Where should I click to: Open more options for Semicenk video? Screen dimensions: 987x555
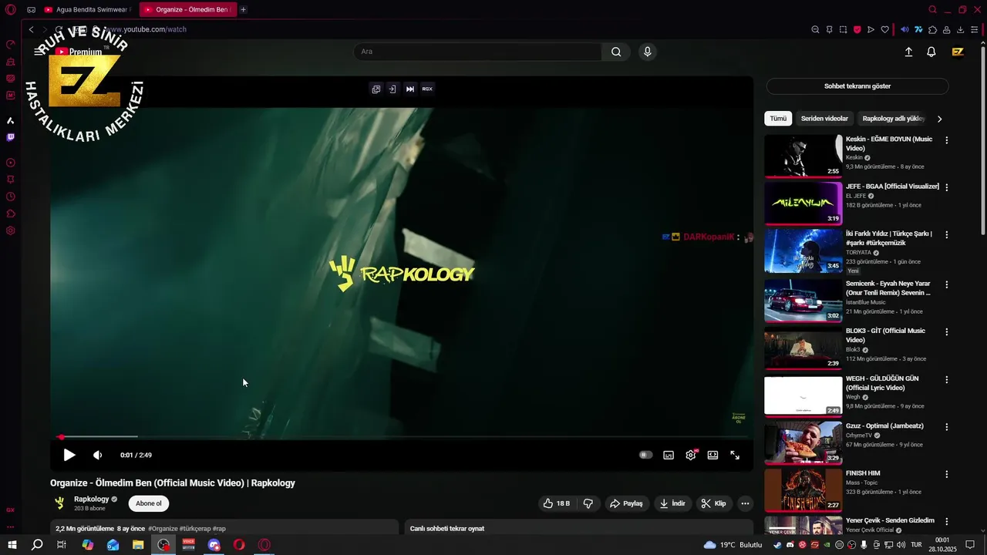click(947, 284)
